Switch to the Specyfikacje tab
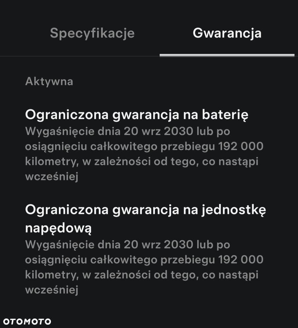Viewport: 298px width, 328px height. click(x=92, y=33)
